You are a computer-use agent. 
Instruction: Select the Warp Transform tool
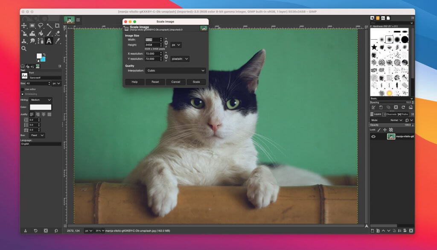click(32, 33)
